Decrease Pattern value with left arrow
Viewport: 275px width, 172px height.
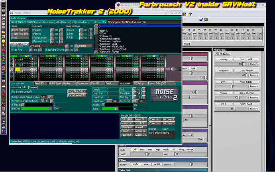pos(52,34)
